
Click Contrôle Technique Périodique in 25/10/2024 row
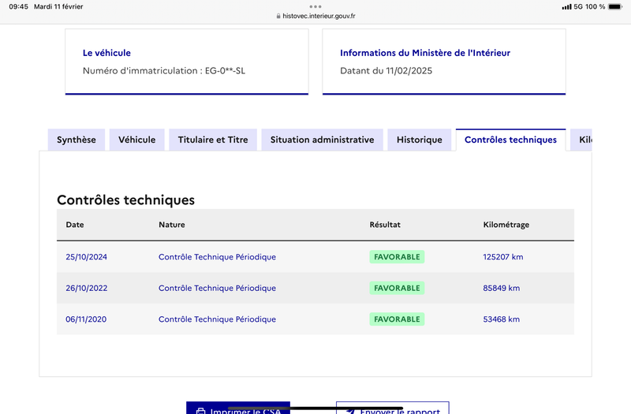[x=218, y=257]
